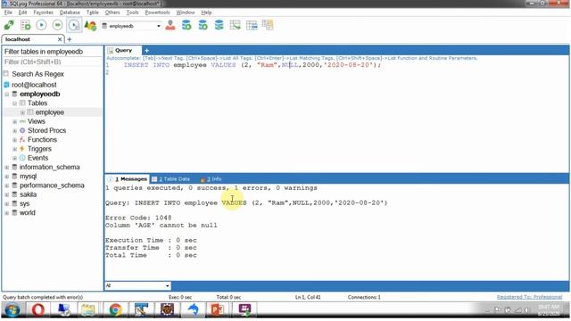
Task: Toggle the Search As Regex checkbox
Action: (6, 74)
